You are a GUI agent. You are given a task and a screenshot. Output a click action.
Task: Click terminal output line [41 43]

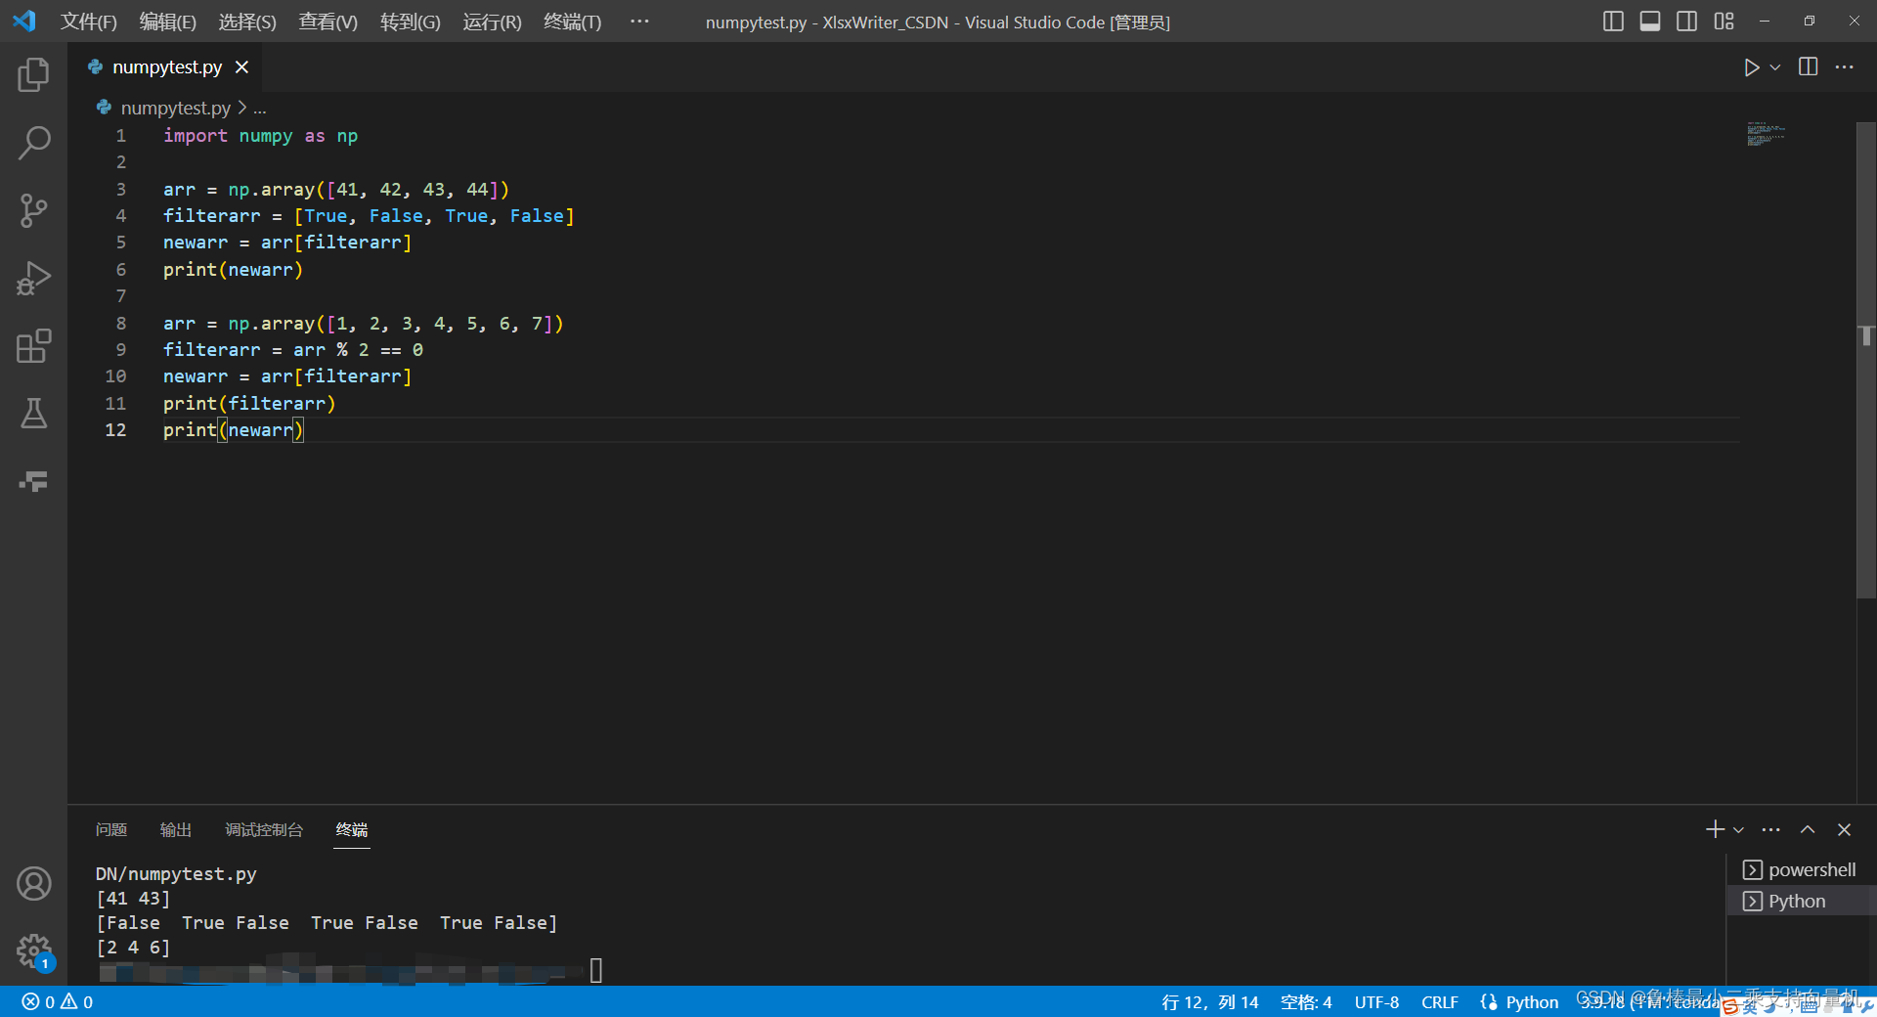[133, 899]
